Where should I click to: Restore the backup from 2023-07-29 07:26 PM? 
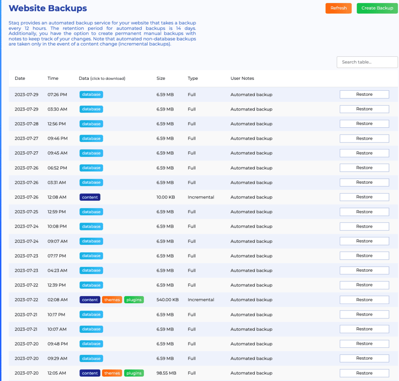tap(364, 94)
